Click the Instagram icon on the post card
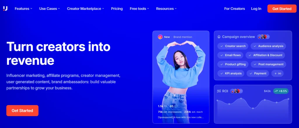This screenshot has width=299, height=128. (160, 37)
